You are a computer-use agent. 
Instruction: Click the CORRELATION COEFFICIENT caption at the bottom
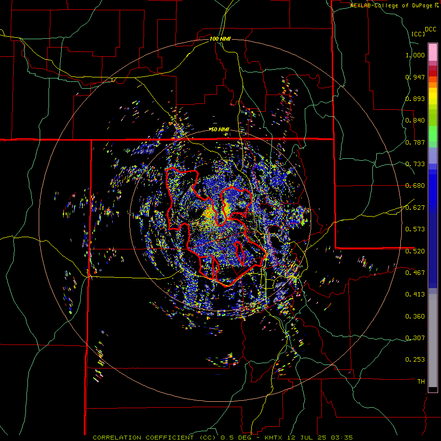(223, 438)
